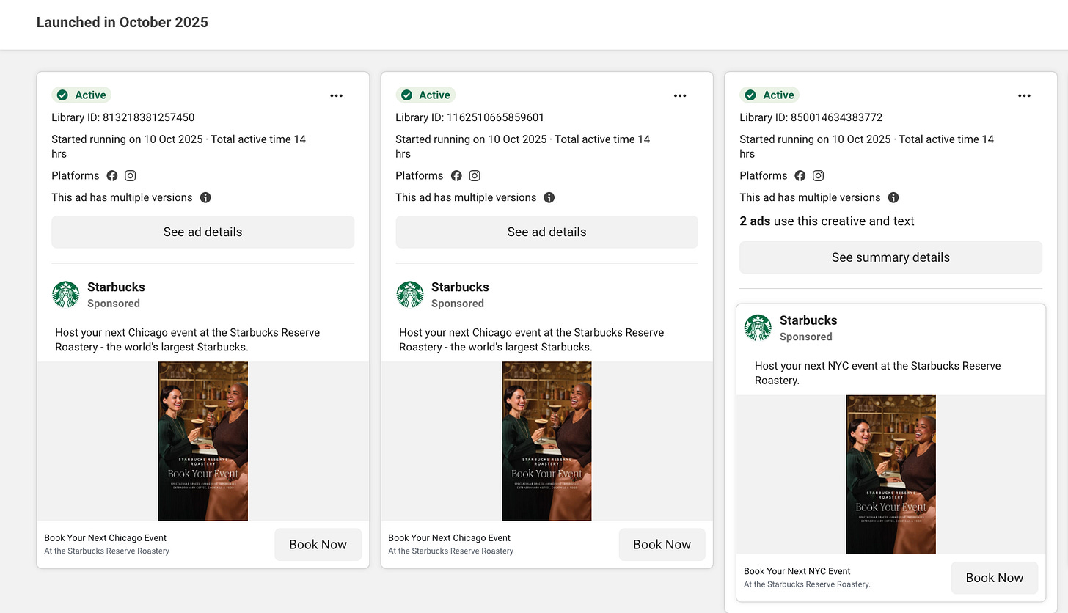Click Facebook platform icon on ad 850014634383772

point(800,175)
